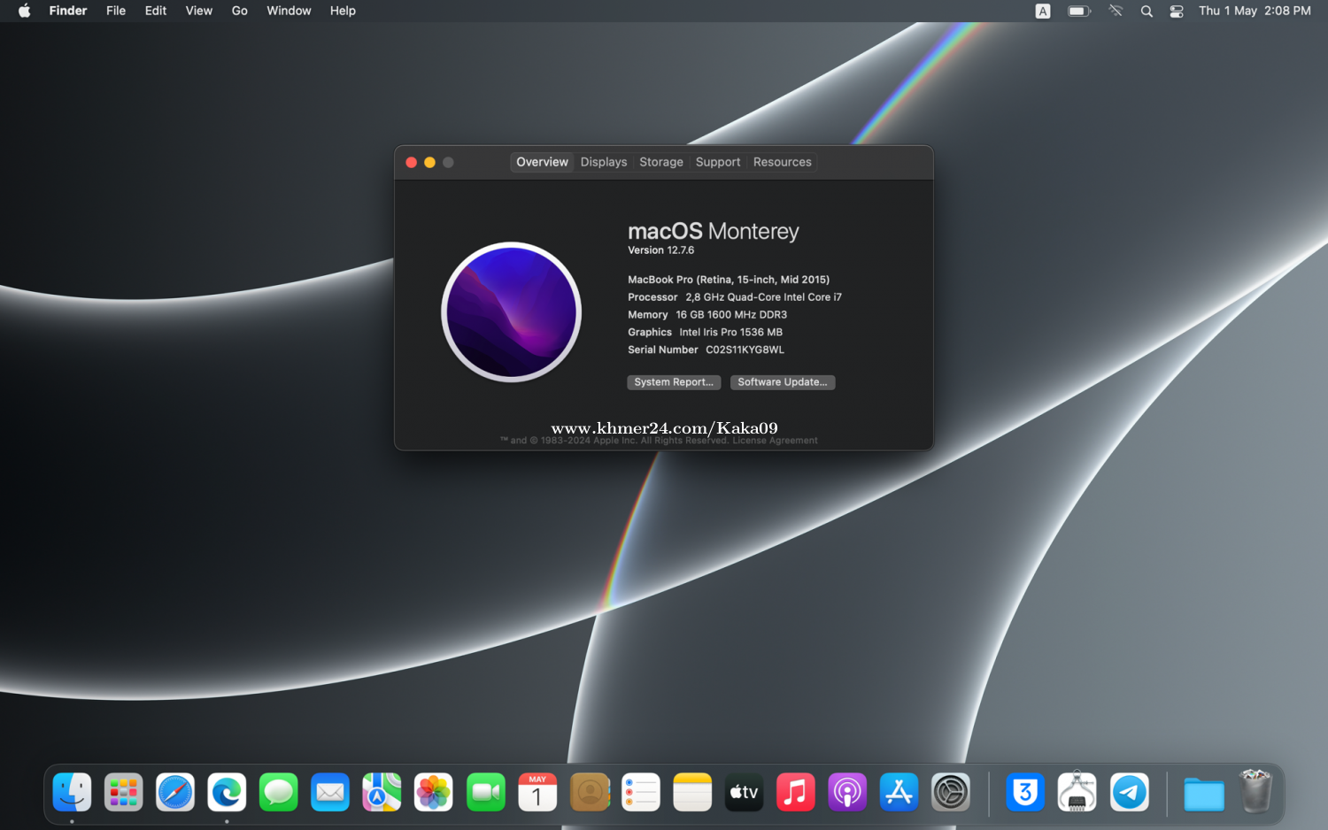Open Reminders in the Dock

pos(641,793)
